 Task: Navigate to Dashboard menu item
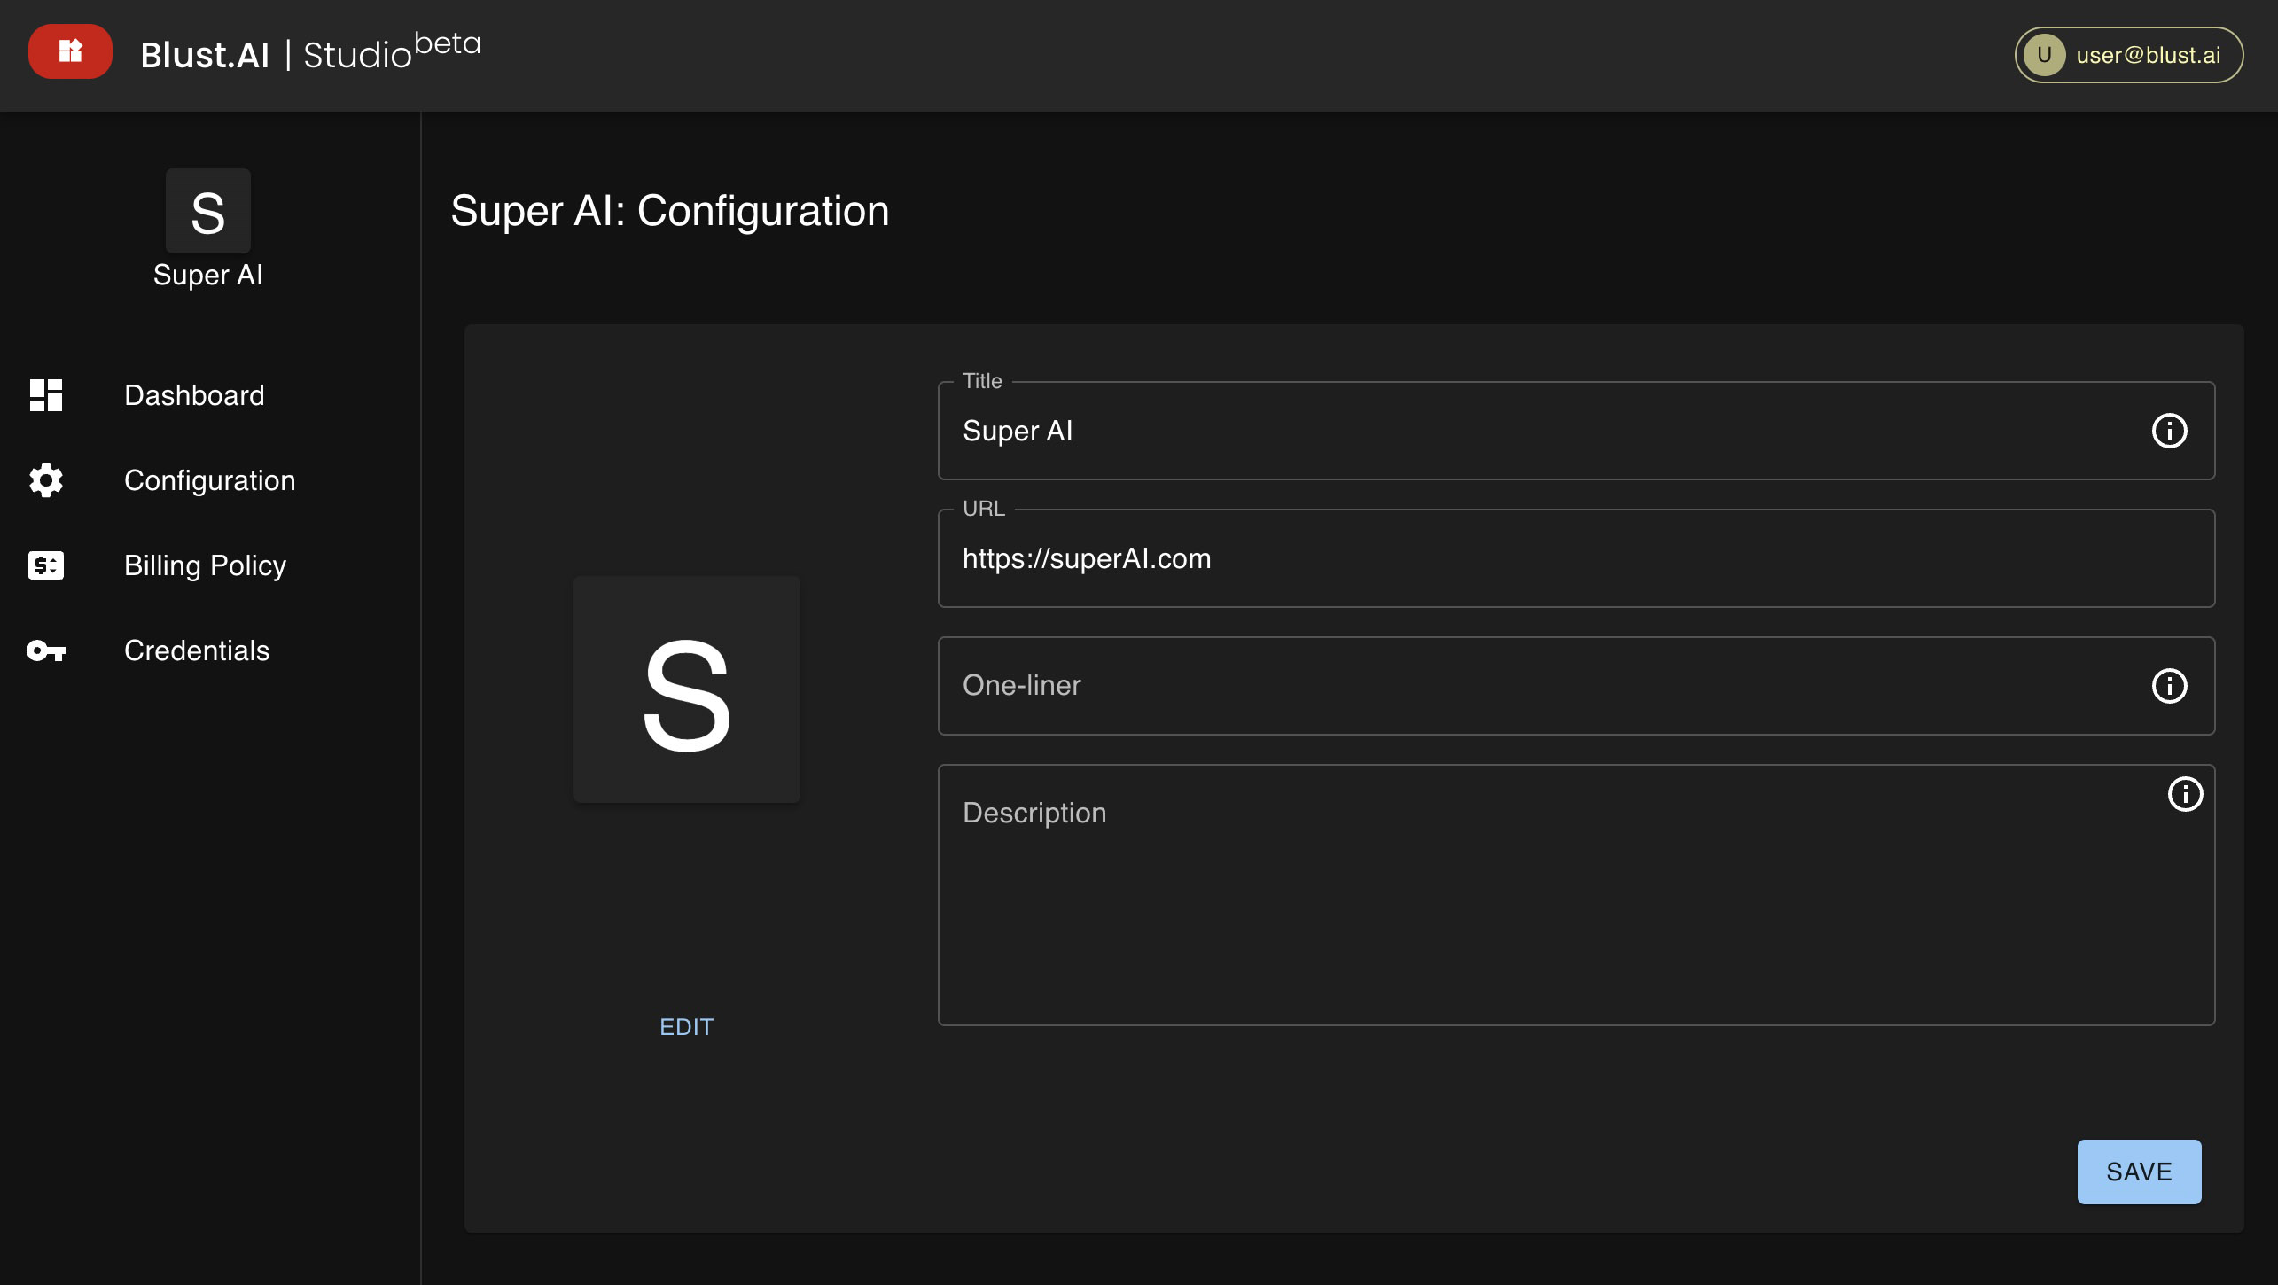(x=194, y=394)
